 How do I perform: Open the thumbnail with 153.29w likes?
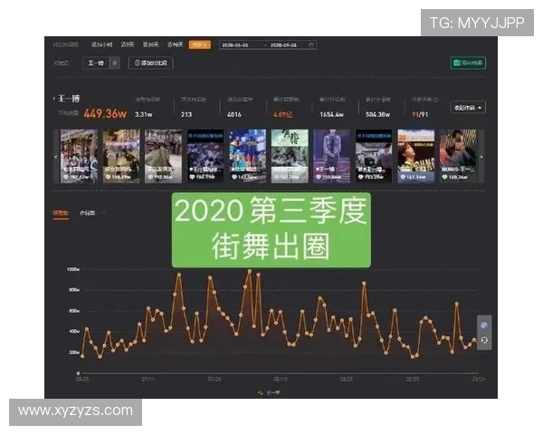374,157
